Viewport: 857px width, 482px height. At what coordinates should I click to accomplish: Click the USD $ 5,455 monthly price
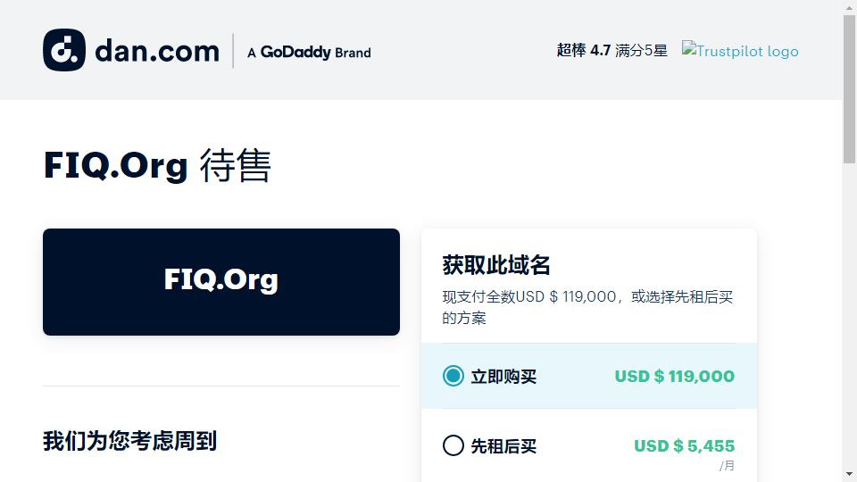pyautogui.click(x=685, y=445)
